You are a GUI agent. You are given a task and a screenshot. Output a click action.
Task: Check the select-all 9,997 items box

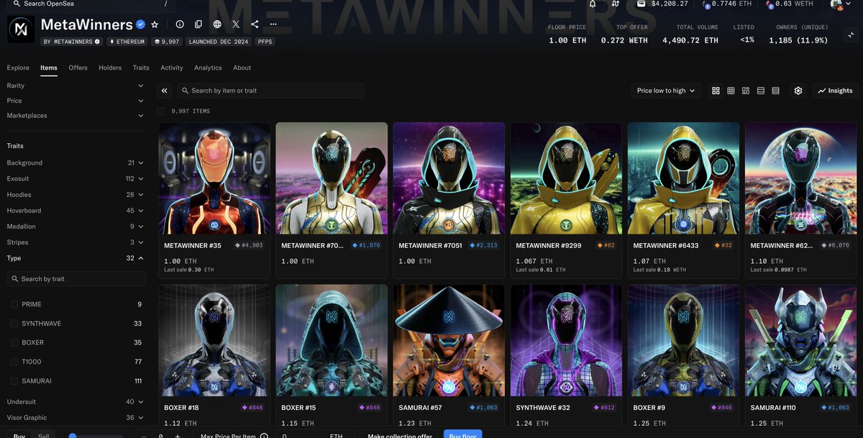point(160,111)
